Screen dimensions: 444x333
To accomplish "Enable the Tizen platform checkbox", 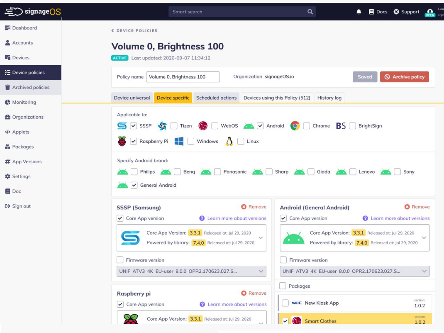I will [x=174, y=126].
